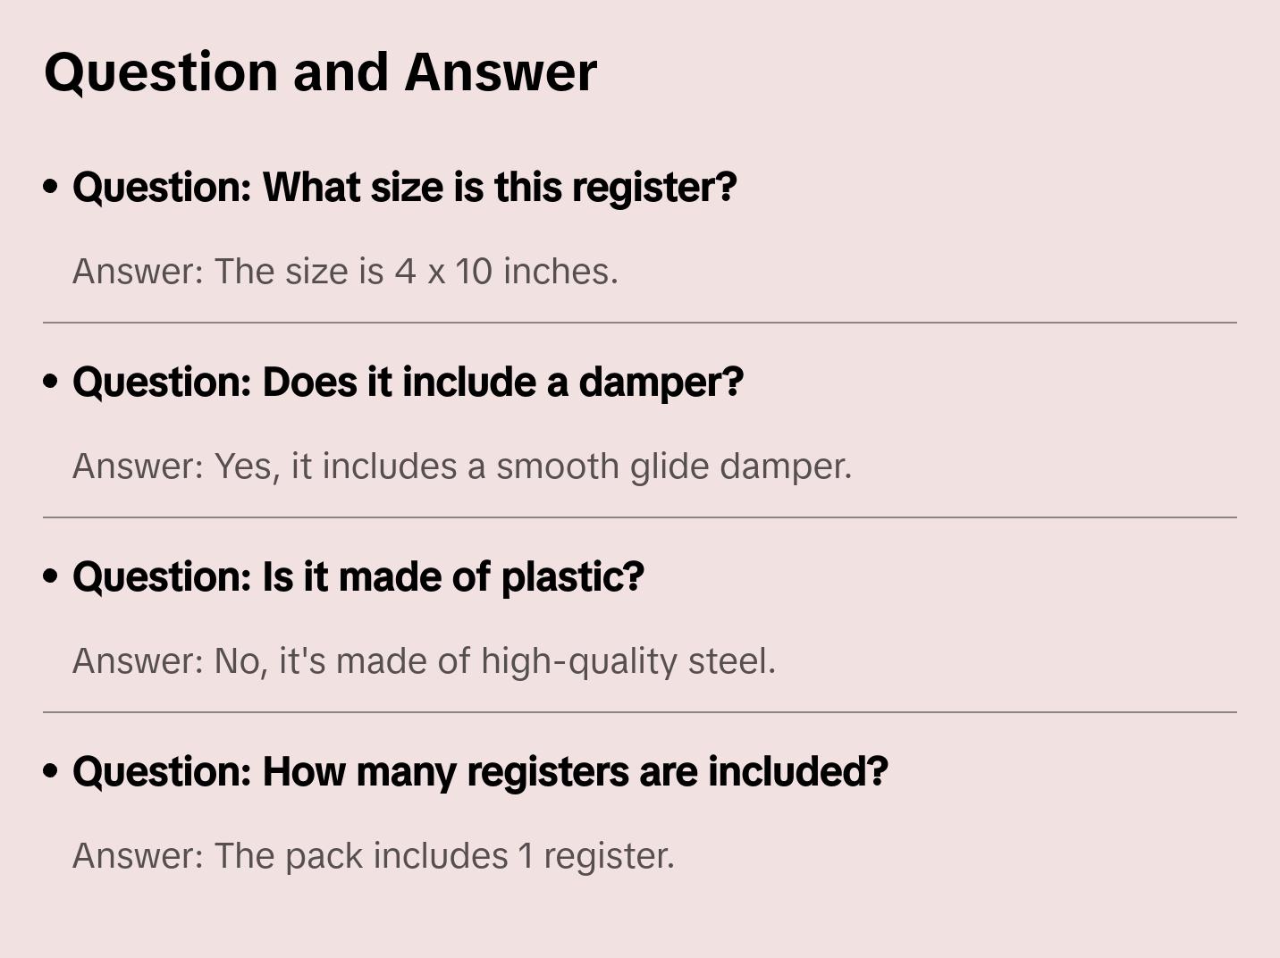Select the "Is it made of plastic?" question
Viewport: 1280px width, 958px height.
click(358, 577)
